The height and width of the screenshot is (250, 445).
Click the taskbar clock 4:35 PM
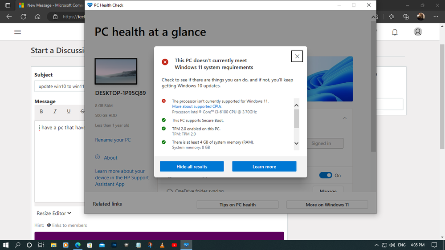pos(417,245)
